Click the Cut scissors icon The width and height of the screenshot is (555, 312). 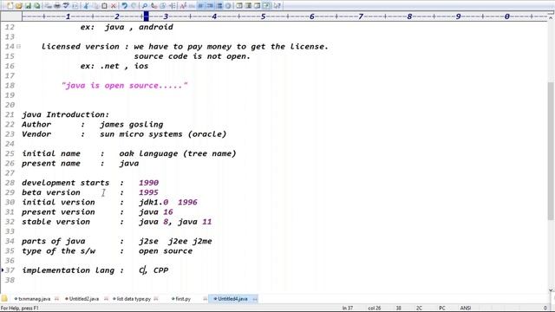click(86, 6)
